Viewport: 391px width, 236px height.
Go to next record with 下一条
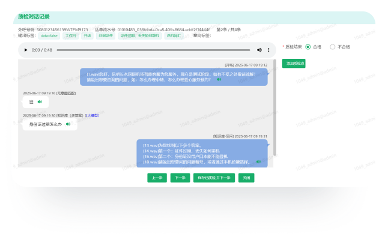pyautogui.click(x=180, y=178)
